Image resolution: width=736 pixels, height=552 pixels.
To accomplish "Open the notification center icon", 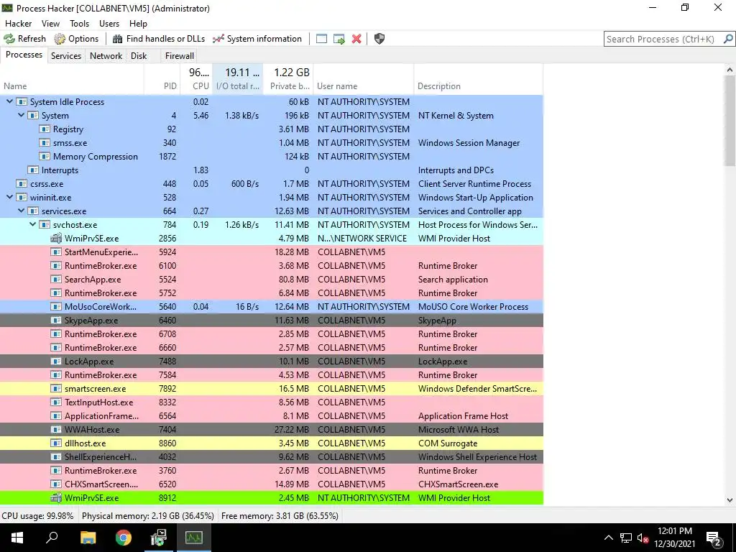I will click(714, 538).
